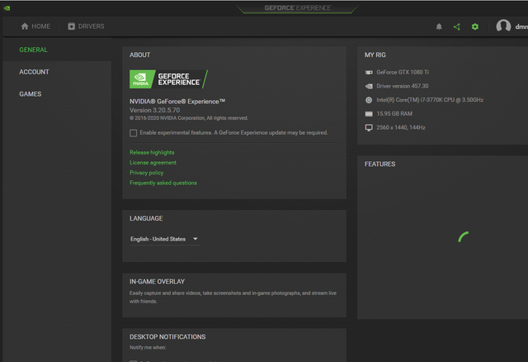Viewport: 528px width, 362px height.
Task: Click the driver version icon
Action: 369,86
